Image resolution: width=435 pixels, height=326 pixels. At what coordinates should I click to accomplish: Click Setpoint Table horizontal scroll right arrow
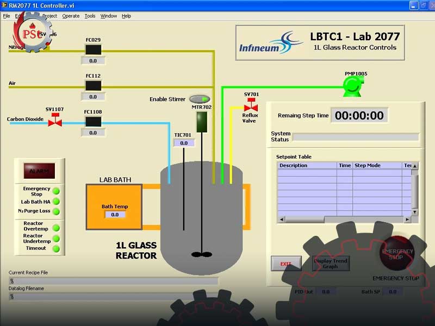point(407,219)
